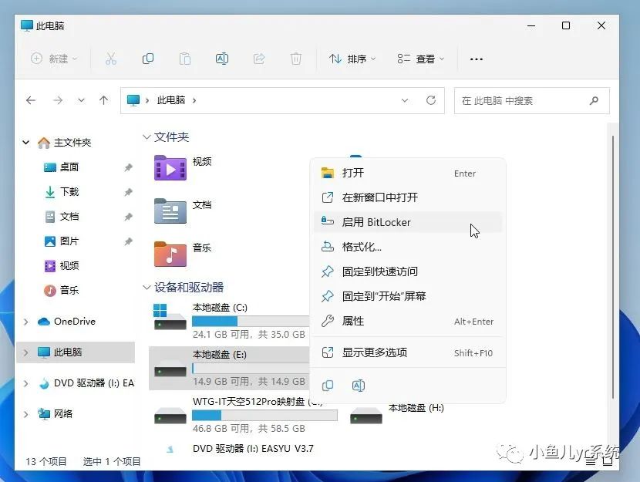
Task: Select 格式化... in context menu
Action: point(408,247)
